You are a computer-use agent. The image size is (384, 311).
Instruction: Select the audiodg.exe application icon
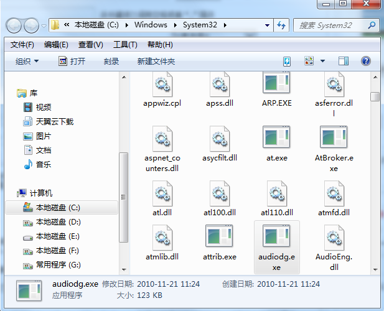pyautogui.click(x=276, y=236)
